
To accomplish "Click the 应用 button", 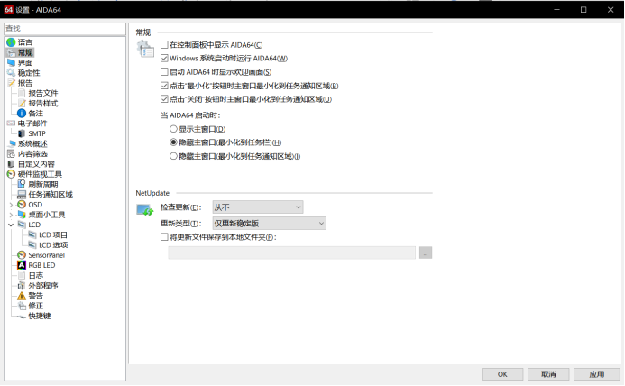I will coord(597,374).
